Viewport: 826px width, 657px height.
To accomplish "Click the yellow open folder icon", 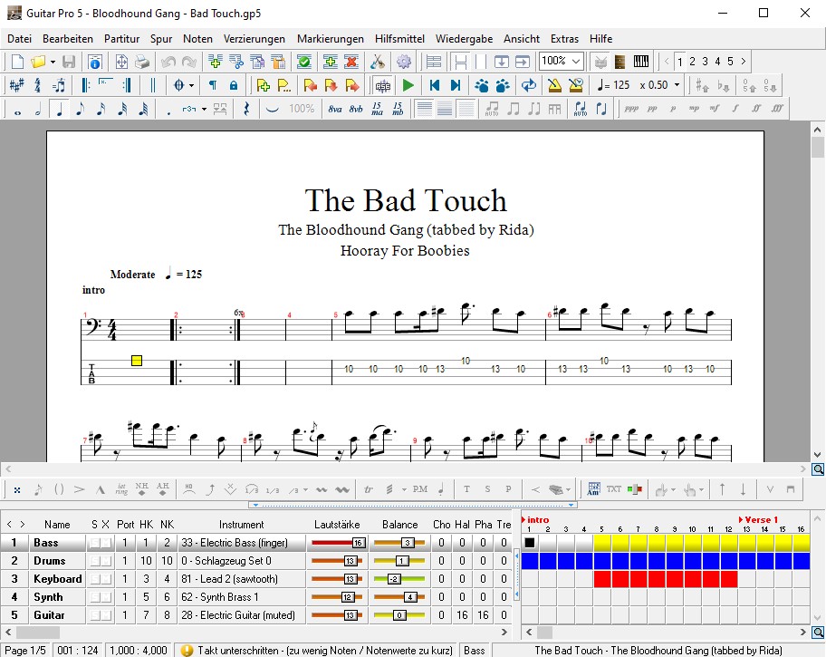I will point(38,62).
